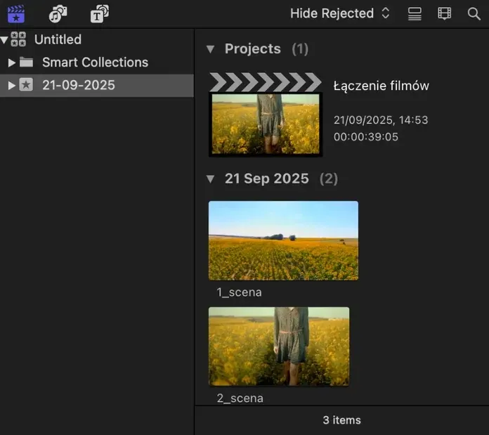
Task: Click the Smart Collections folder icon
Action: (x=26, y=62)
